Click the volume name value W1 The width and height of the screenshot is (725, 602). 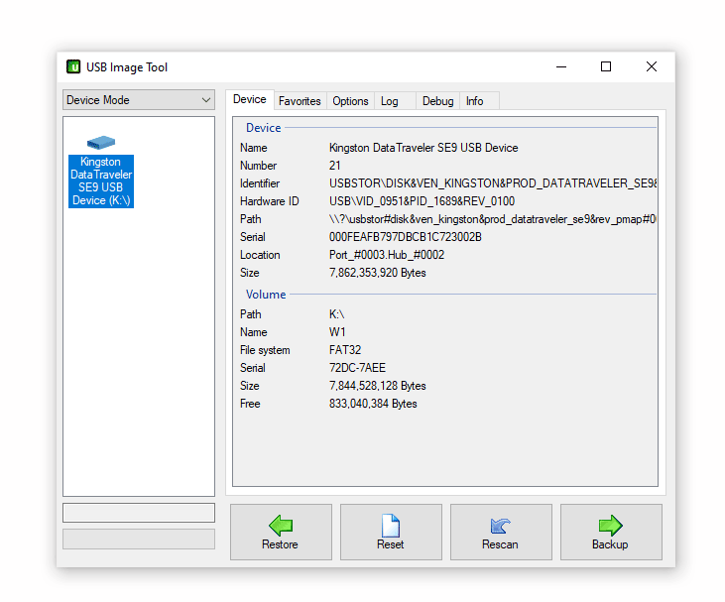[337, 332]
